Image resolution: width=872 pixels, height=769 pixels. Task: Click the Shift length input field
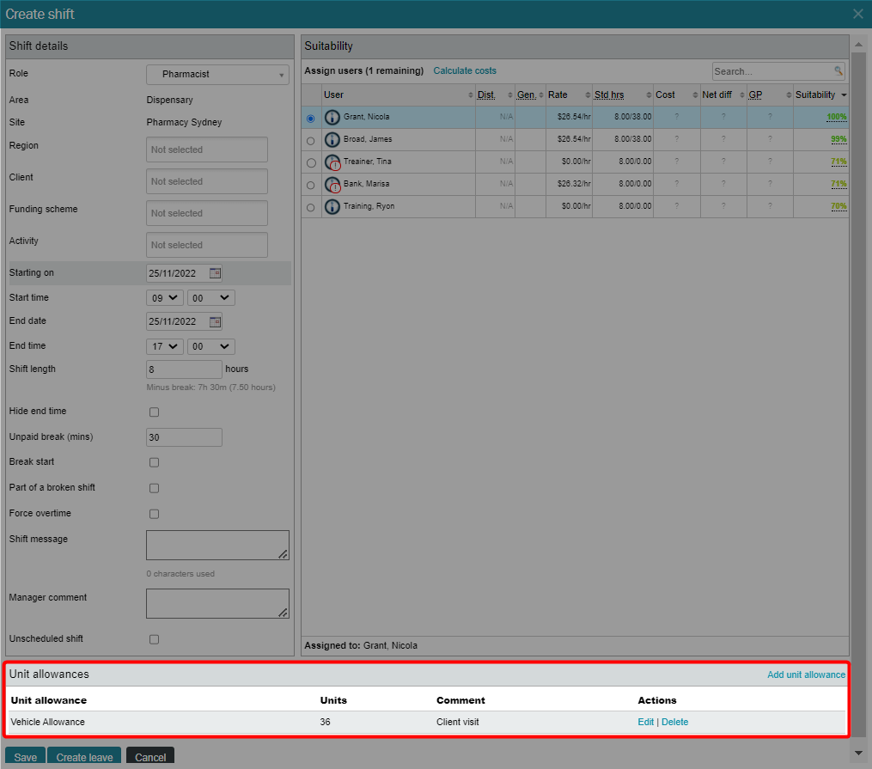tap(184, 369)
